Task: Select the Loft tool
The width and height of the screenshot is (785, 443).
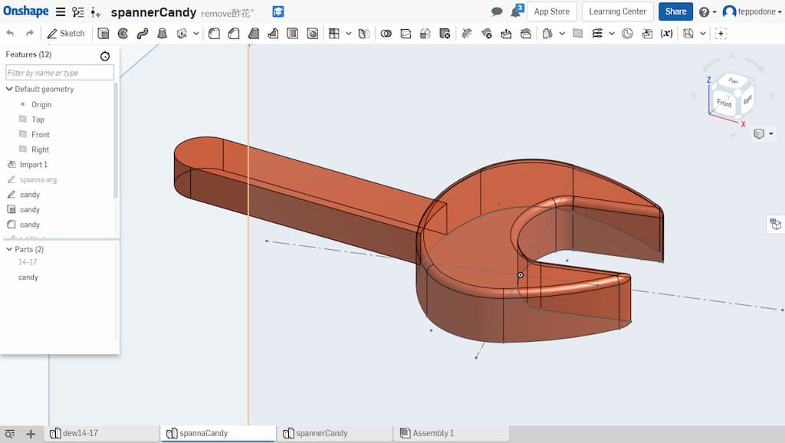Action: pyautogui.click(x=162, y=34)
